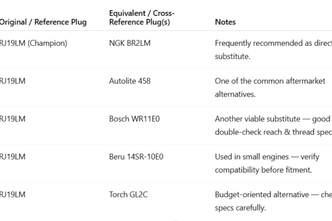Click the Torch GL2C plug entry
Viewport: 332px width, 221px height.
pyautogui.click(x=127, y=194)
